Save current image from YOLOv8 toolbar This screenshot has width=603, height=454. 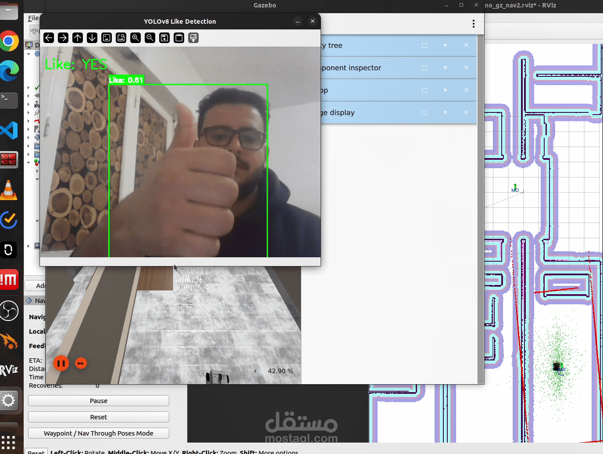[x=164, y=38]
